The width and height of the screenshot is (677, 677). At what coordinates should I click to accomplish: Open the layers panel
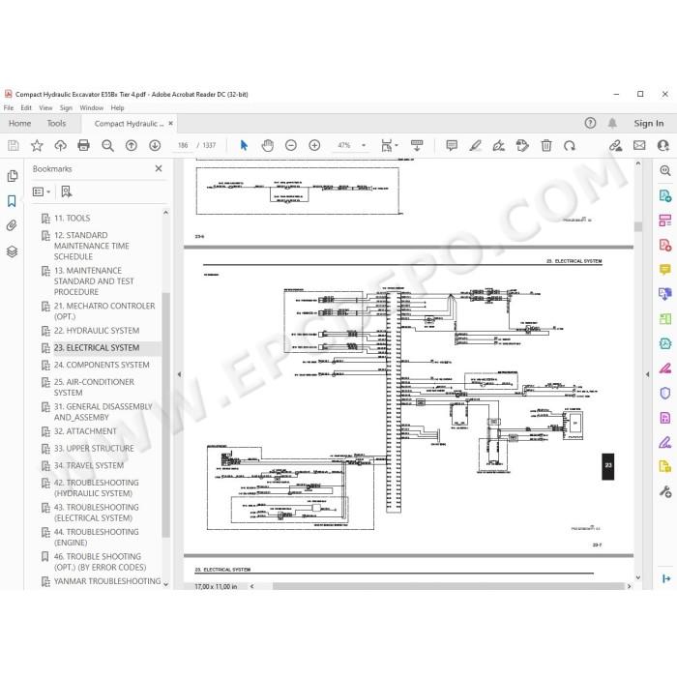point(12,251)
